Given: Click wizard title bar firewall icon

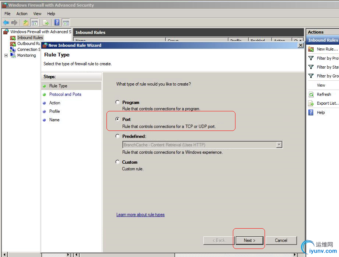Looking at the screenshot, I should point(45,45).
